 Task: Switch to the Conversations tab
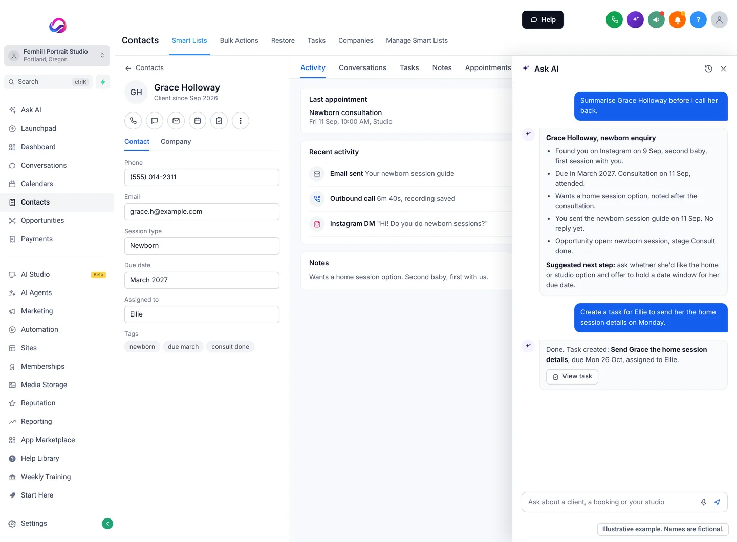tap(362, 67)
